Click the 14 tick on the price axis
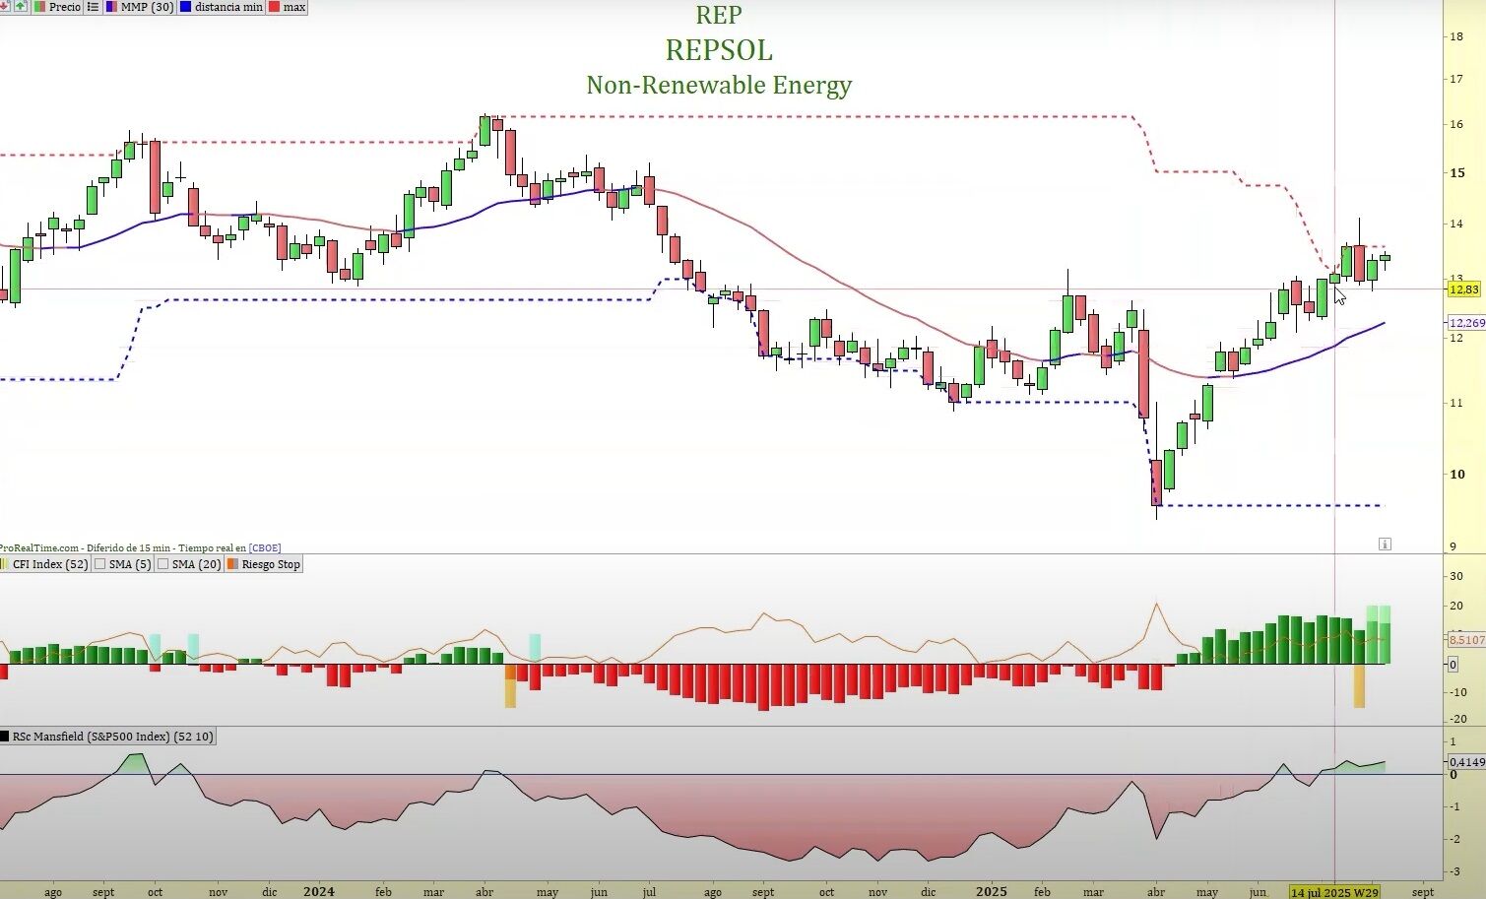Screen dimensions: 1486x899 [x=1455, y=224]
